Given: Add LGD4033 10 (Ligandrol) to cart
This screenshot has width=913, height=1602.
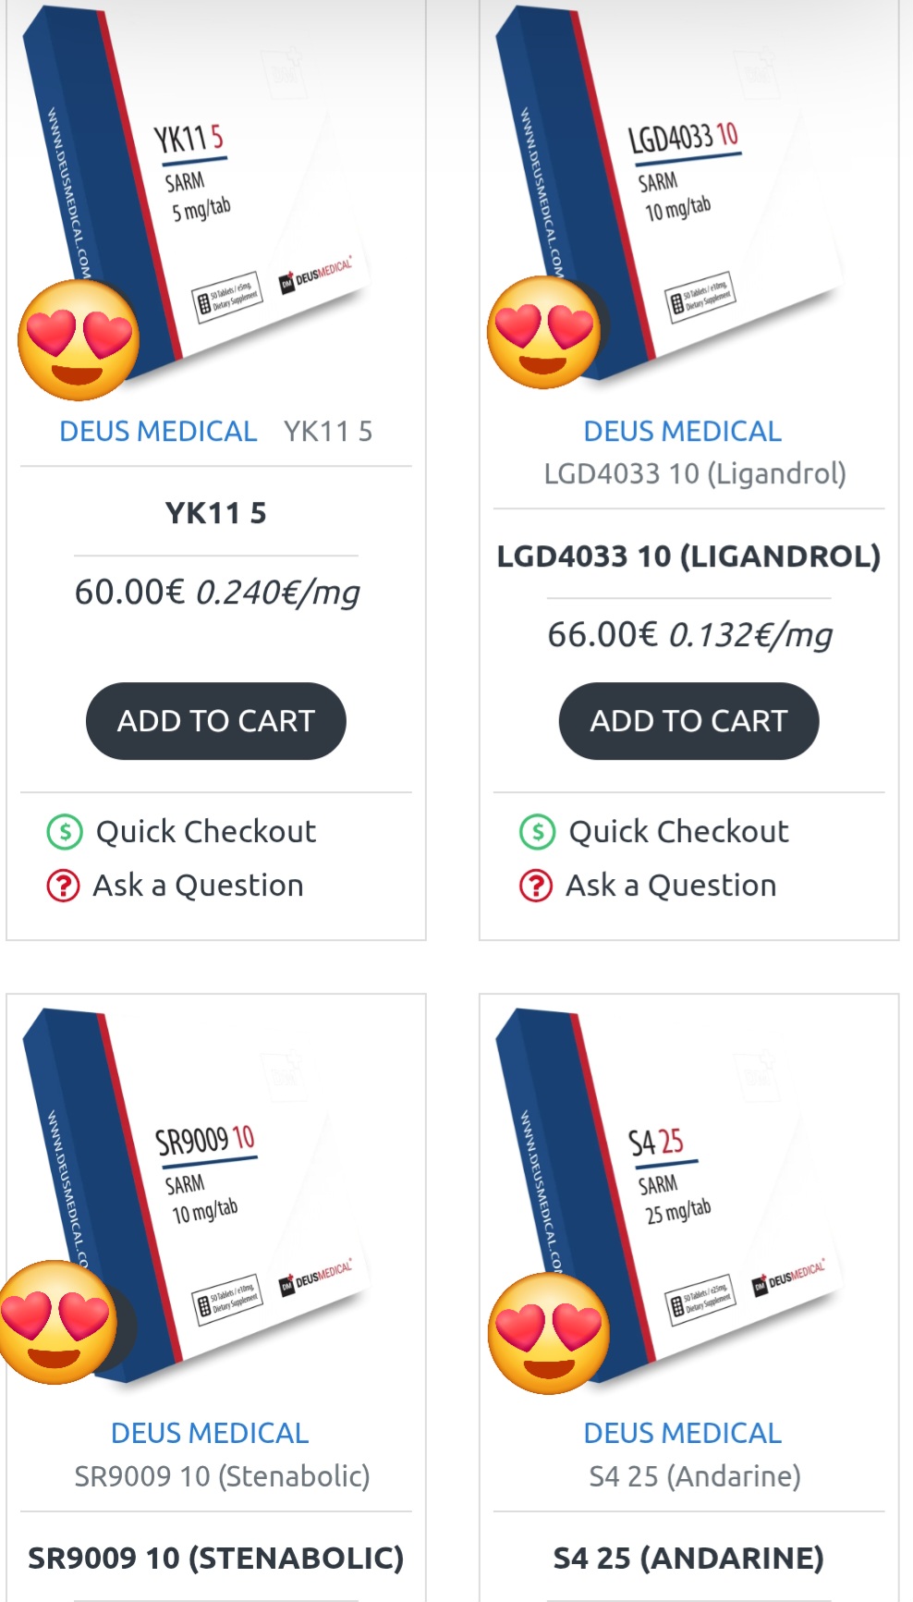Looking at the screenshot, I should [688, 721].
